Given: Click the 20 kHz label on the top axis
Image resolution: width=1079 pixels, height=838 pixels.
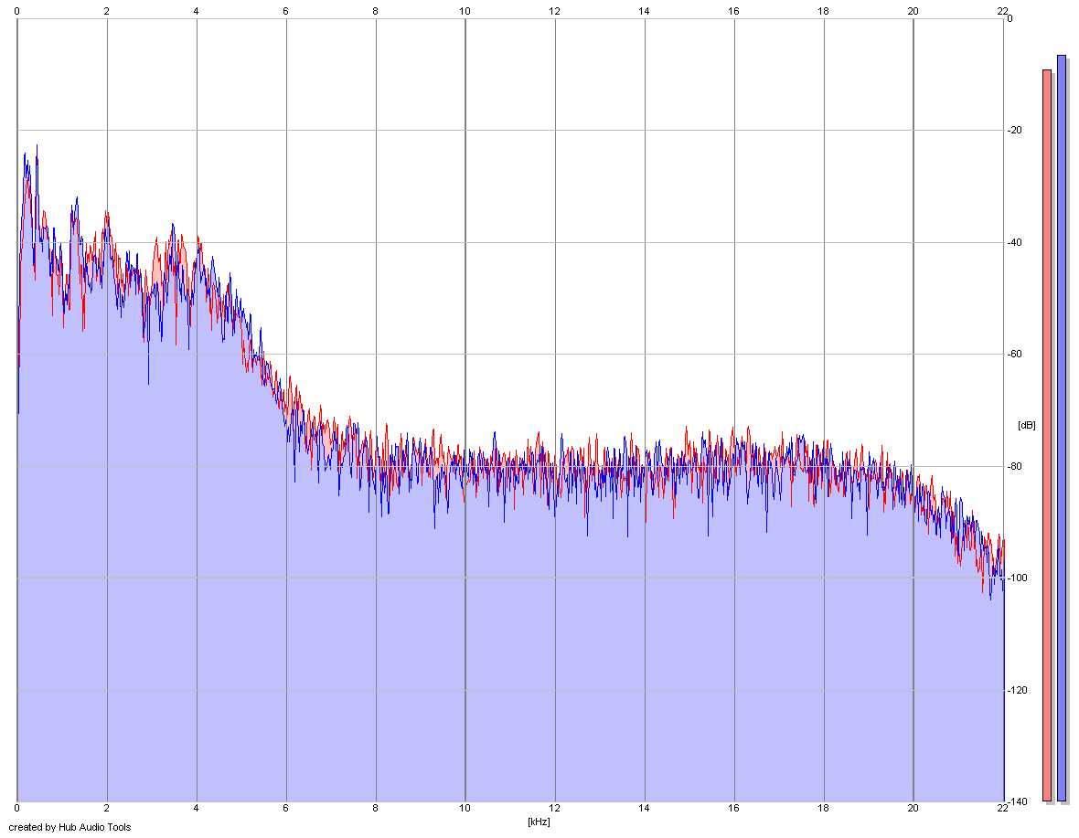Looking at the screenshot, I should coord(913,11).
